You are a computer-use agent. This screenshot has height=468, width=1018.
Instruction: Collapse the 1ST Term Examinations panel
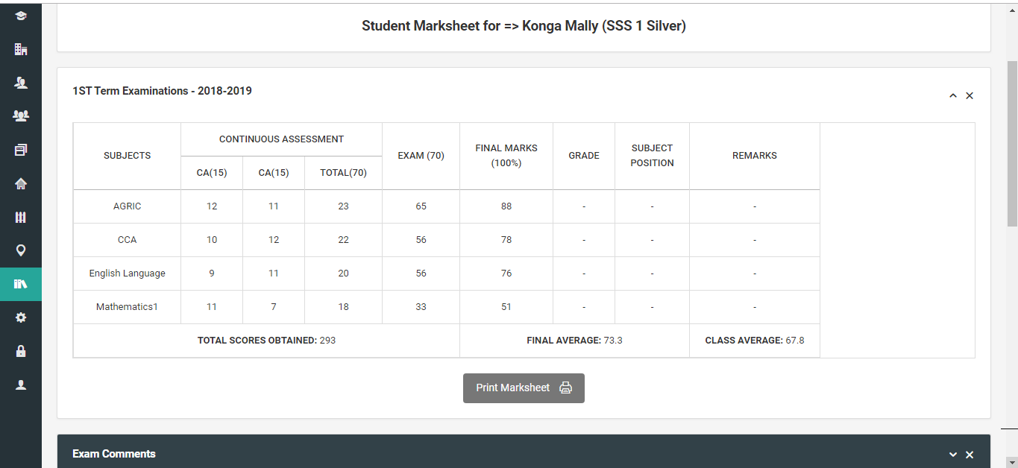tap(952, 95)
